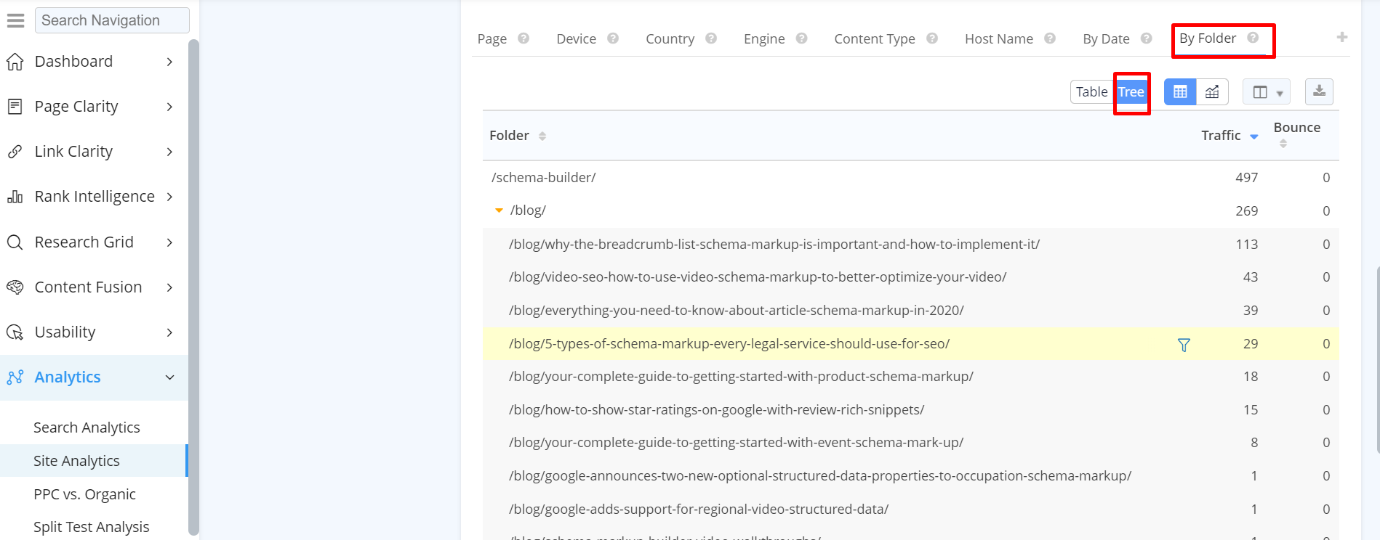Viewport: 1380px width, 540px height.
Task: Open the Country tab
Action: [670, 39]
